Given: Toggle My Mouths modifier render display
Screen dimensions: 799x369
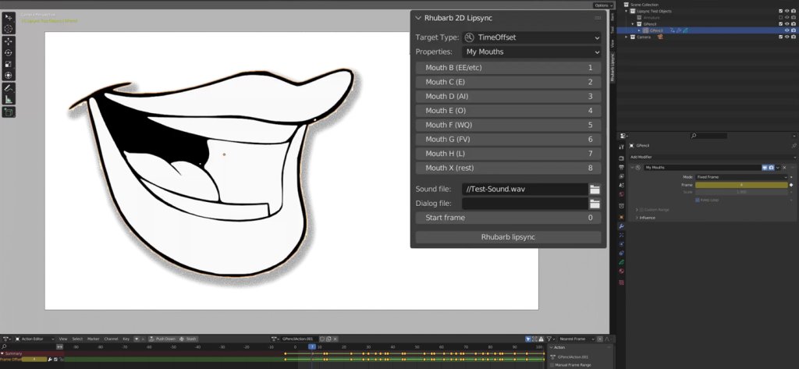Looking at the screenshot, I should pos(772,167).
